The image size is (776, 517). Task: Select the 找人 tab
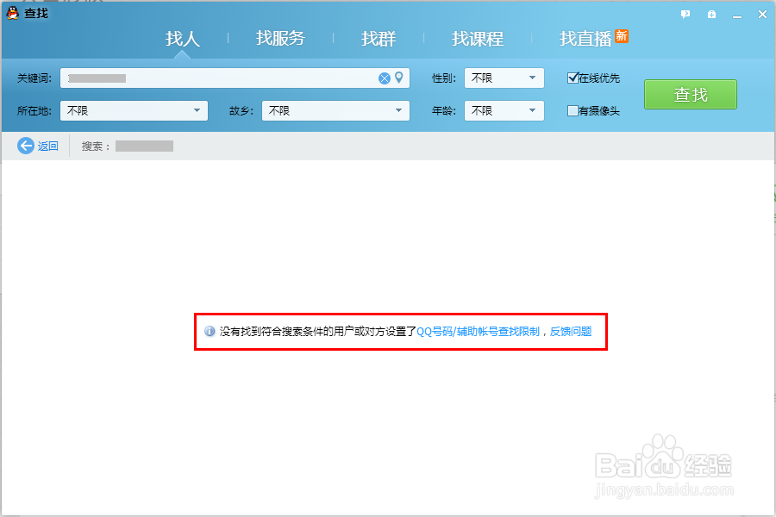click(183, 39)
